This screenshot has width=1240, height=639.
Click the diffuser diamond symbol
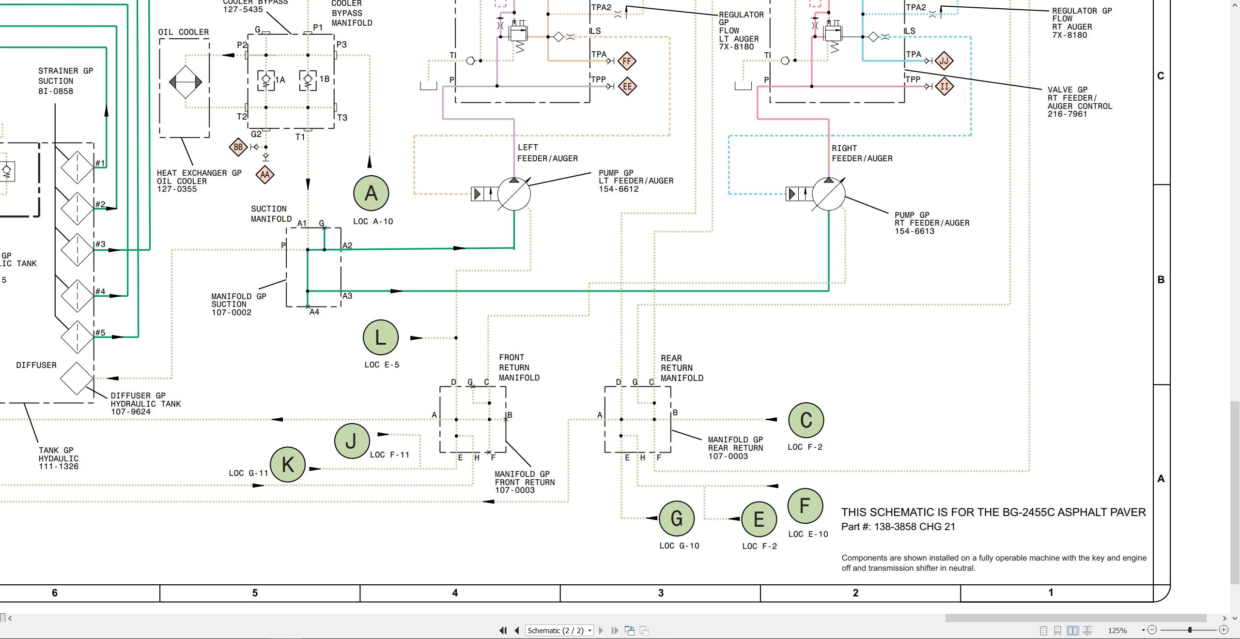click(77, 379)
